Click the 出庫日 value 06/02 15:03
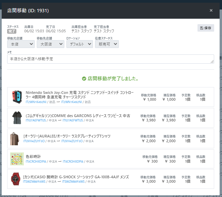Viewport: 222px width, 197px height. [34, 31]
